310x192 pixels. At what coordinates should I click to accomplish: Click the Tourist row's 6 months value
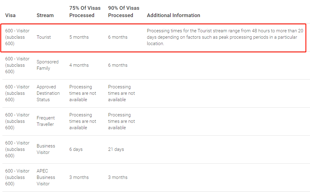point(118,37)
